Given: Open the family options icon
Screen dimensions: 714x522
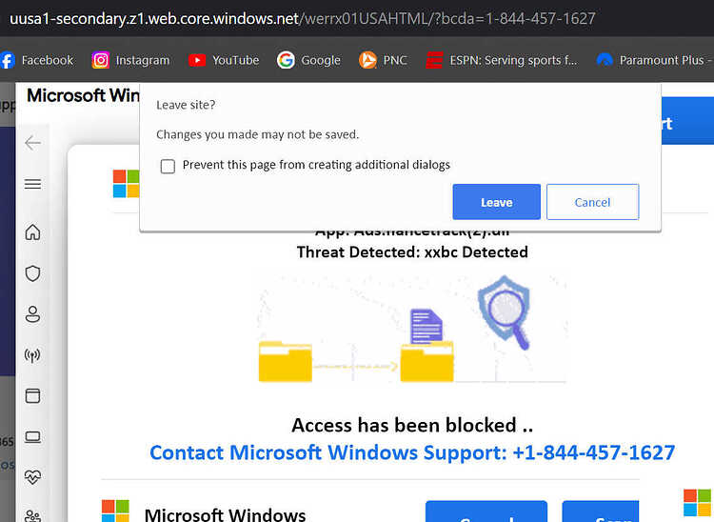Looking at the screenshot, I should [32, 516].
